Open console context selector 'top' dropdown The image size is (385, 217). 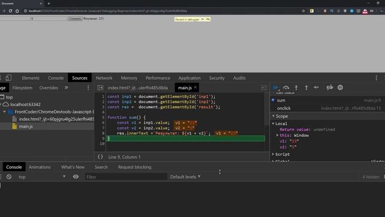coord(42,177)
